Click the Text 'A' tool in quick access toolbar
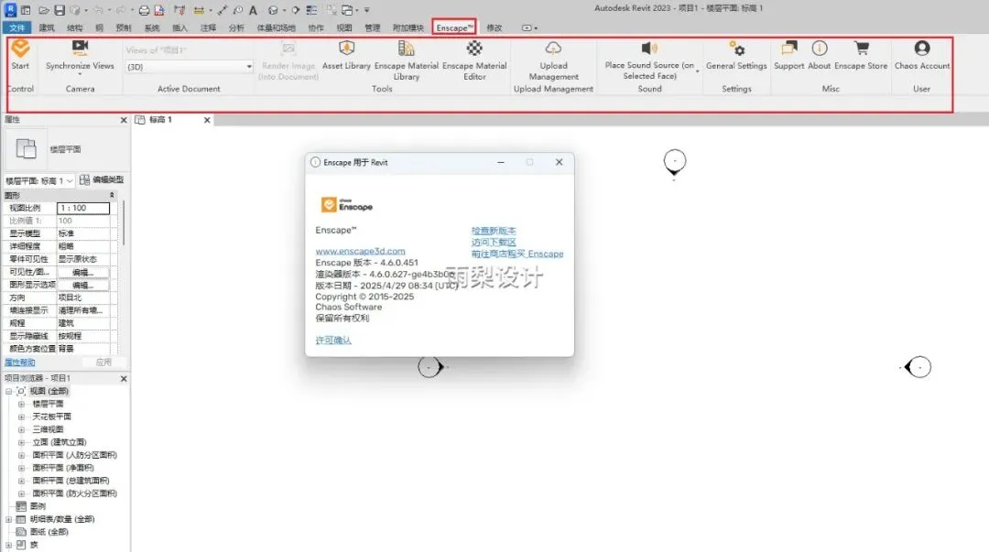 253,10
